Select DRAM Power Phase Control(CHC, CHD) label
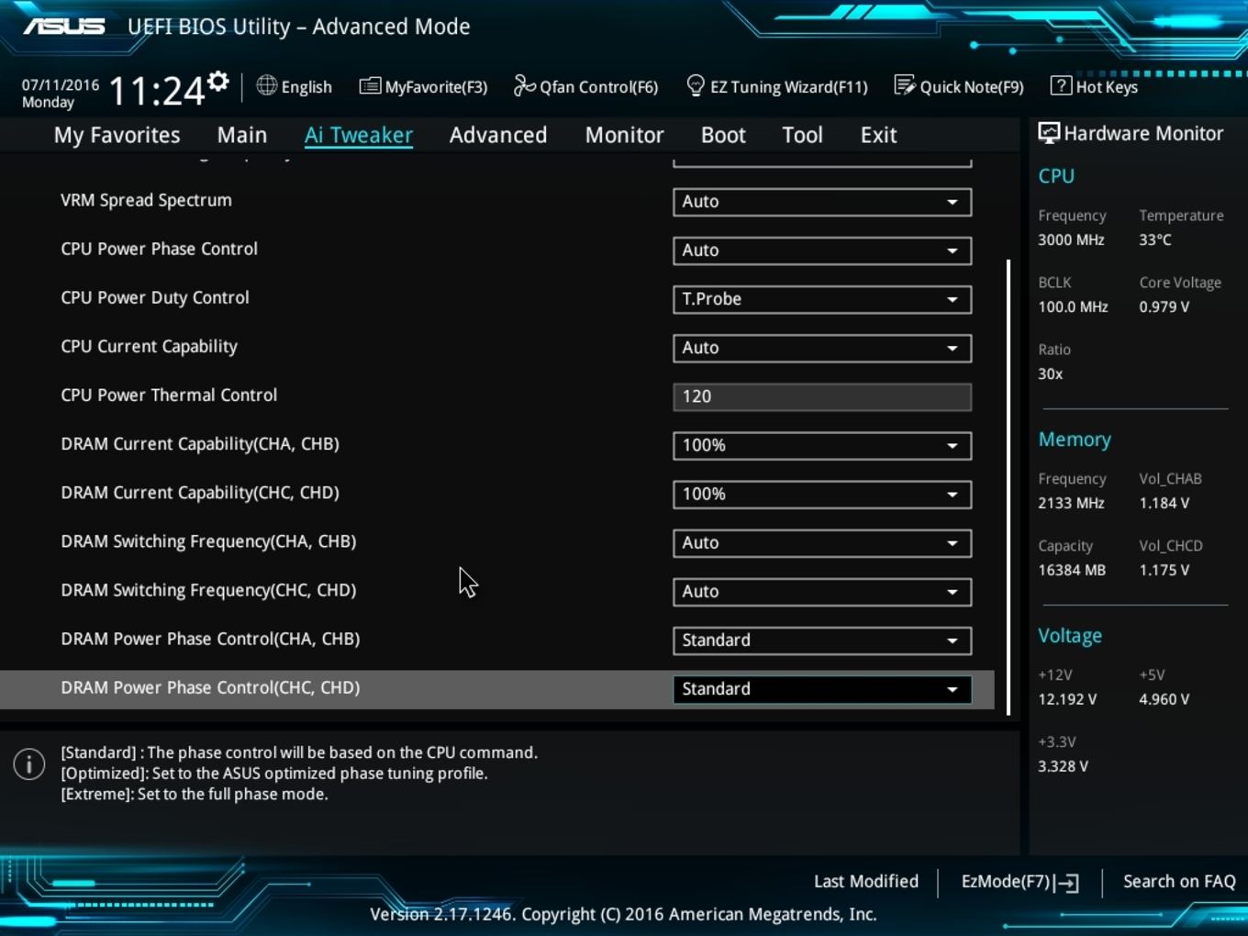The image size is (1248, 936). (210, 687)
